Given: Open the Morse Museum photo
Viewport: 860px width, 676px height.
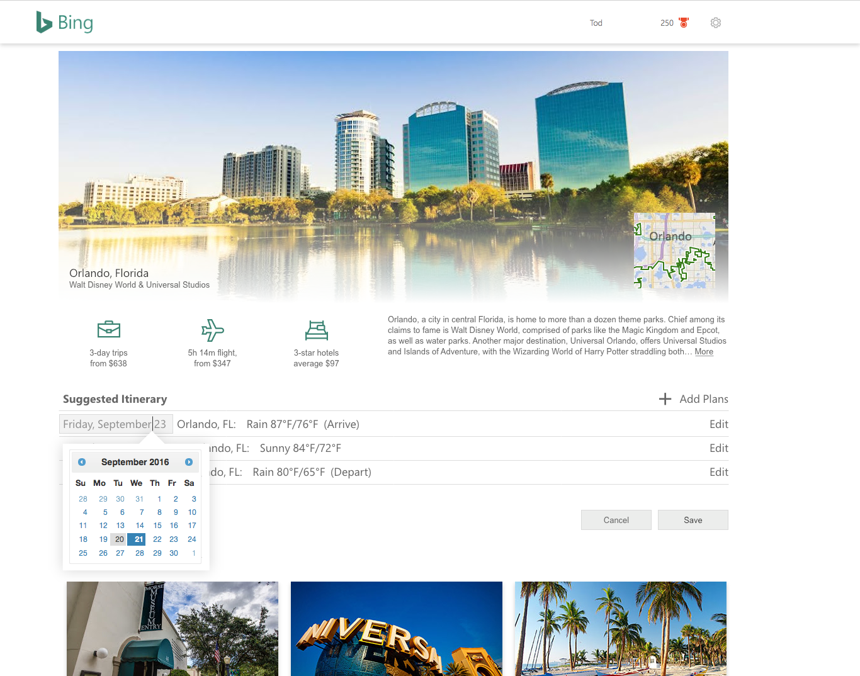Looking at the screenshot, I should [173, 629].
